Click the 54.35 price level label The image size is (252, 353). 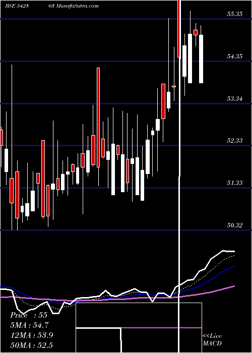pos(234,56)
